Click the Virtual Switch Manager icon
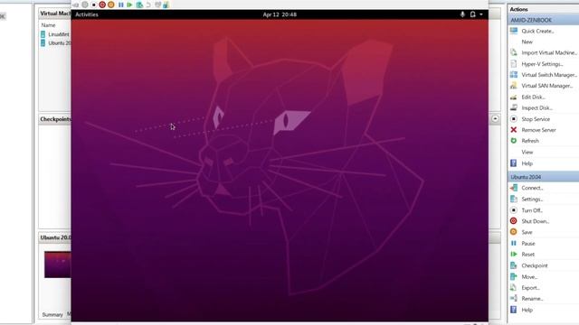Viewport: 579px width, 325px height. 514,75
